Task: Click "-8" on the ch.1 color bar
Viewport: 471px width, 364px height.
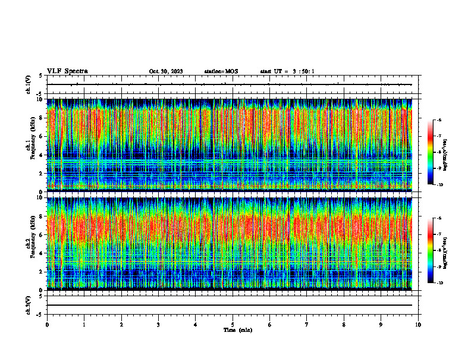Action: point(439,152)
